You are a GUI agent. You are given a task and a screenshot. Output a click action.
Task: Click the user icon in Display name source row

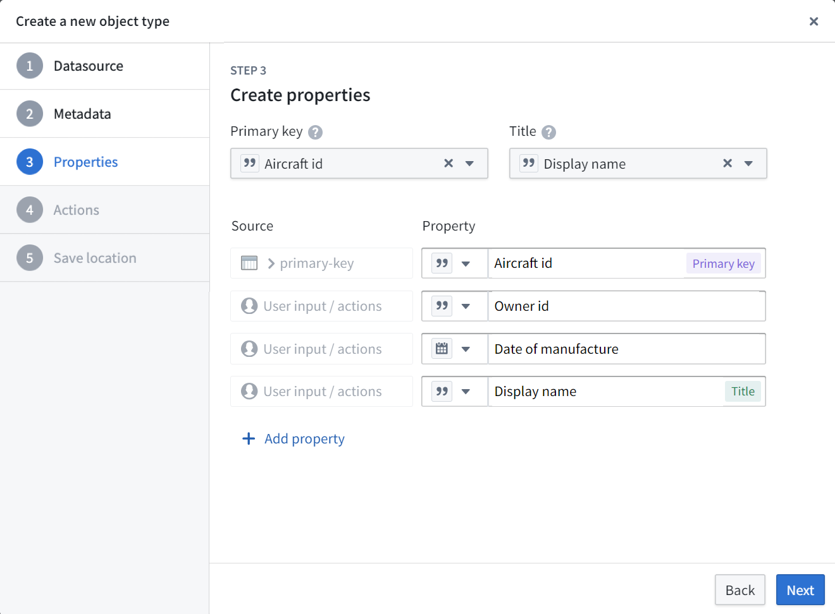[x=249, y=392]
